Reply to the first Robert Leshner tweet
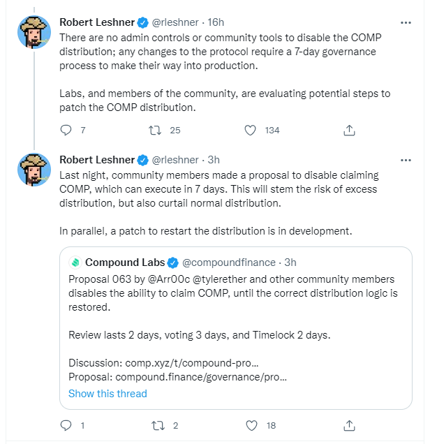 point(66,130)
